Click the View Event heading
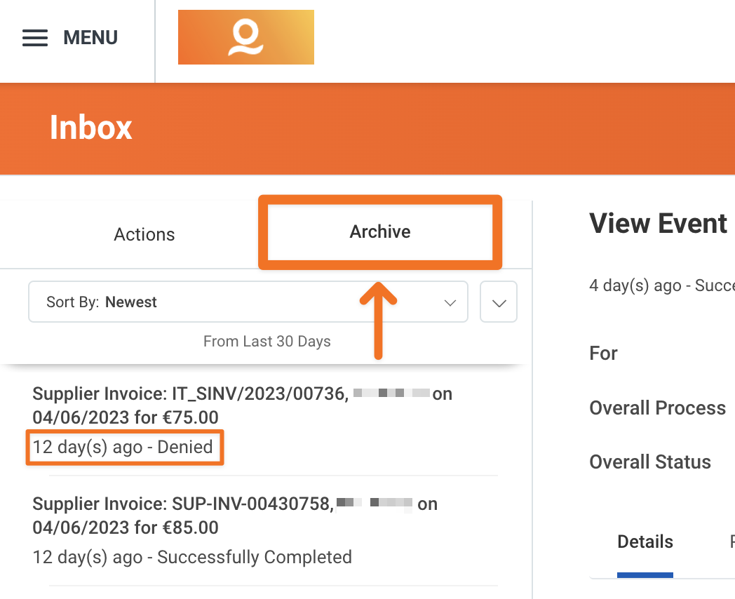Image resolution: width=735 pixels, height=599 pixels. (658, 223)
